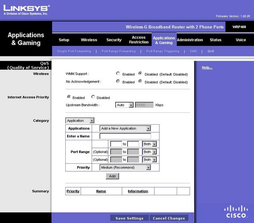Click the second row port start field
Image resolution: width=254 pixels, height=223 pixels.
point(116,152)
